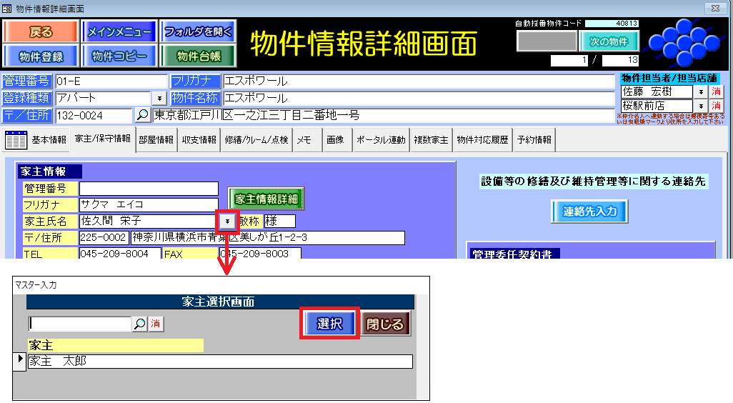Screen dimensions: 733x403
Task: Click the 家主情報詳細 button
Action: coord(266,199)
